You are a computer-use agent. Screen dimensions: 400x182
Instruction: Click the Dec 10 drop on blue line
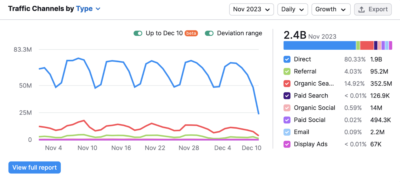click(x=258, y=114)
